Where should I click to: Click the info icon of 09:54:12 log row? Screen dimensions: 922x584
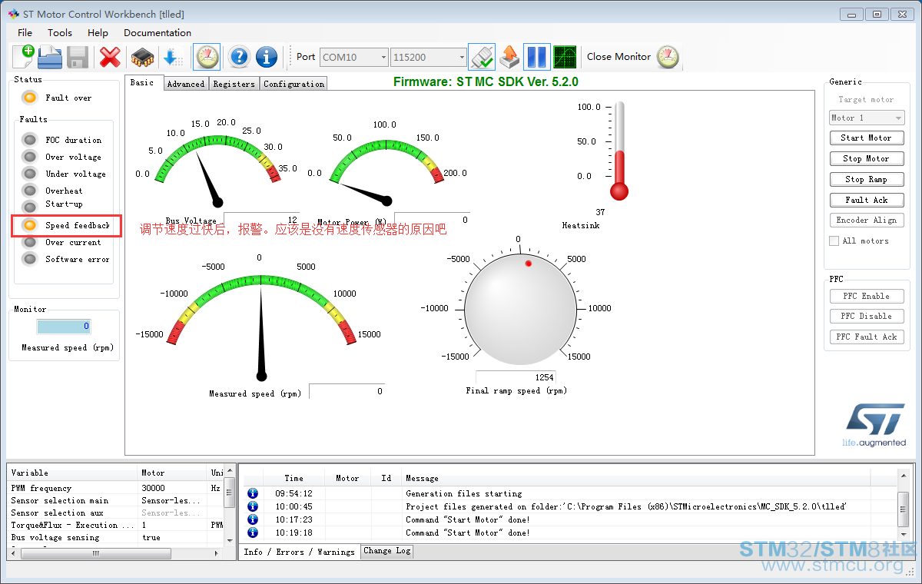click(x=253, y=493)
